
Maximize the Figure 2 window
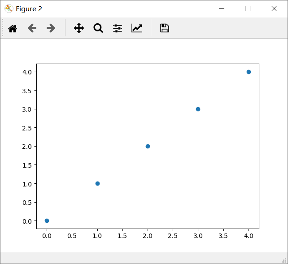point(248,9)
